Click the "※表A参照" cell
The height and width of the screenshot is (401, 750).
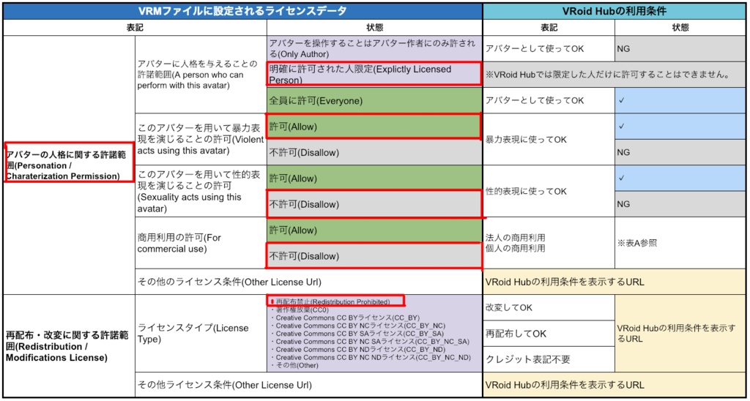click(x=680, y=243)
